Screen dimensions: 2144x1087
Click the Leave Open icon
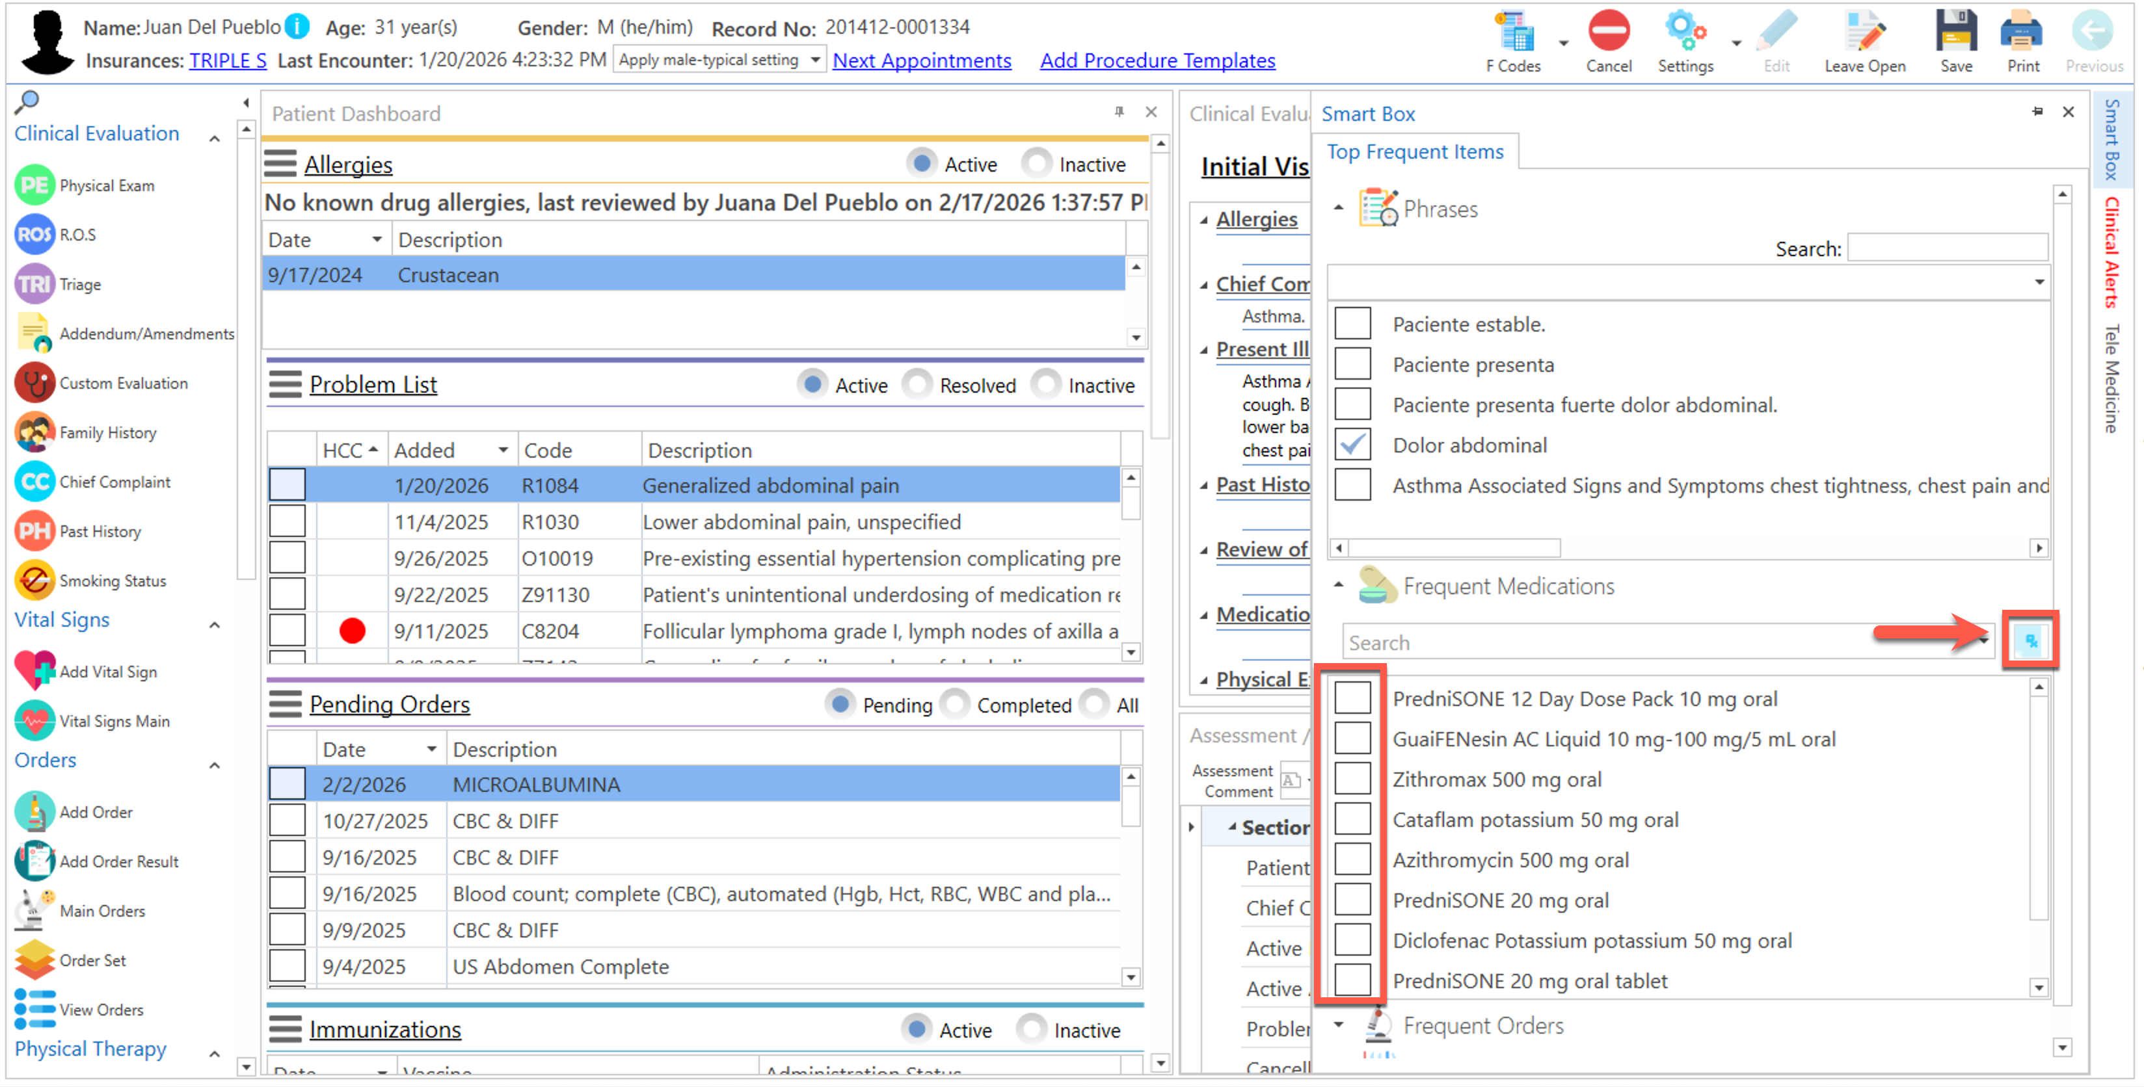[1864, 33]
